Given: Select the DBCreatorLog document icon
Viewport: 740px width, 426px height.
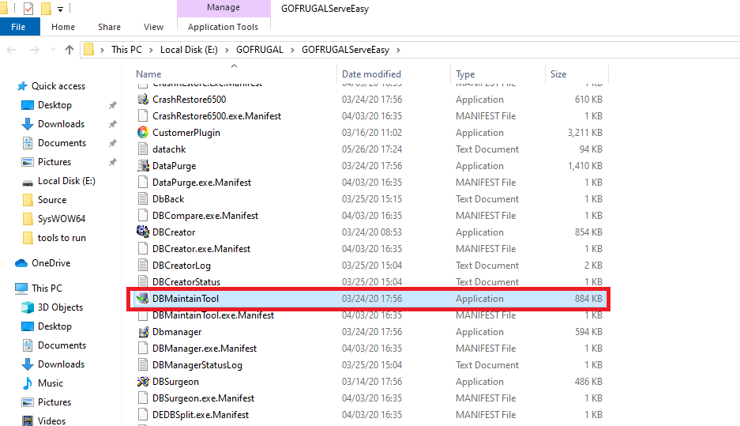Looking at the screenshot, I should click(143, 265).
